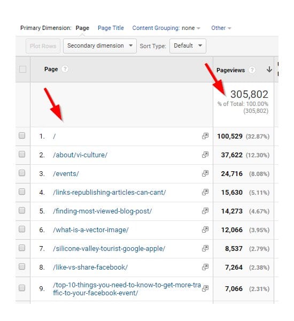Select the 37,622 pageviews cell
The width and height of the screenshot is (294, 321).
click(x=231, y=155)
